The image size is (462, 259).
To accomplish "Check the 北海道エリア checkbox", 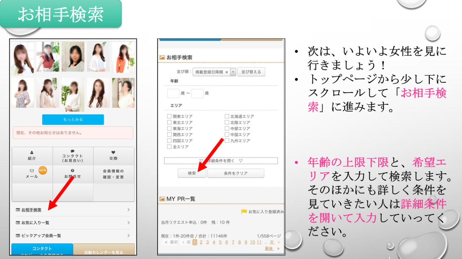I will (227, 116).
